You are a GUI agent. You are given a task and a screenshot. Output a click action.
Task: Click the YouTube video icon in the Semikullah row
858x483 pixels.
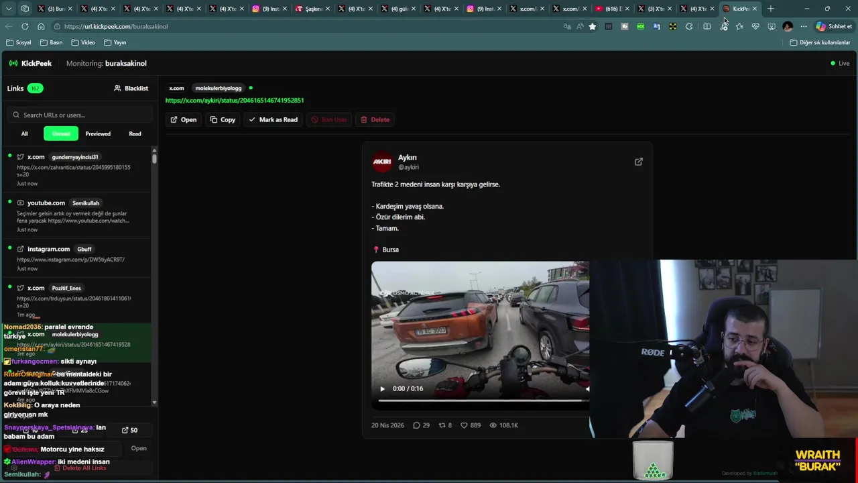tap(20, 203)
